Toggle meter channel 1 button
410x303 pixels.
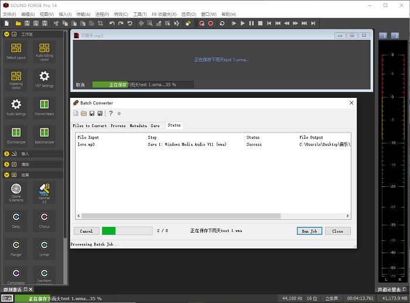[x=383, y=36]
